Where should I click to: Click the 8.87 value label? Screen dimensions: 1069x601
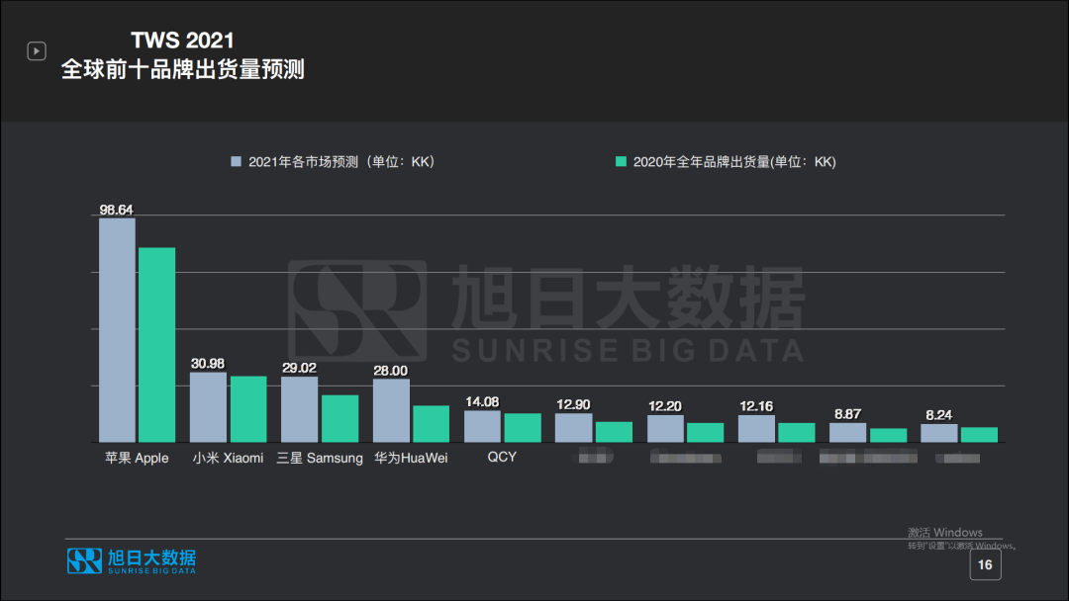pyautogui.click(x=847, y=414)
